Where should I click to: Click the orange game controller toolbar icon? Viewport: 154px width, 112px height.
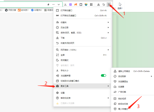76,5
